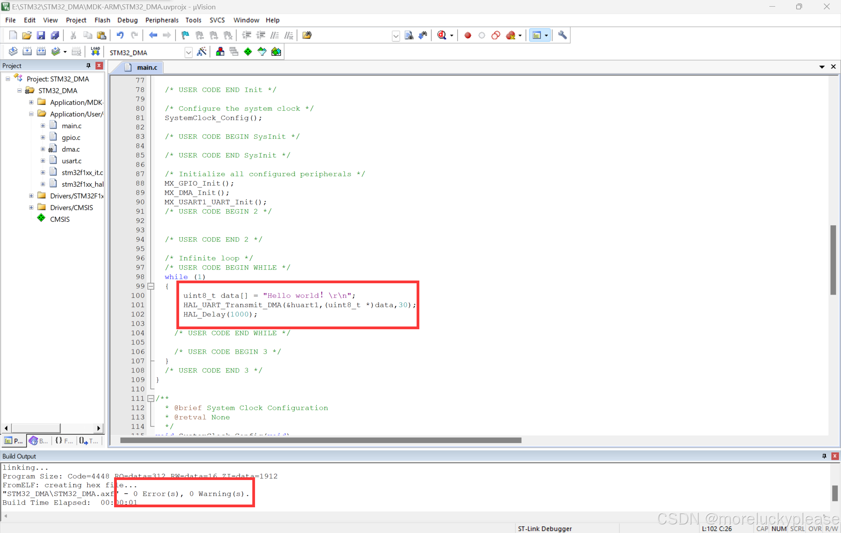This screenshot has width=841, height=533.
Task: Click the Build target icon
Action: point(27,51)
